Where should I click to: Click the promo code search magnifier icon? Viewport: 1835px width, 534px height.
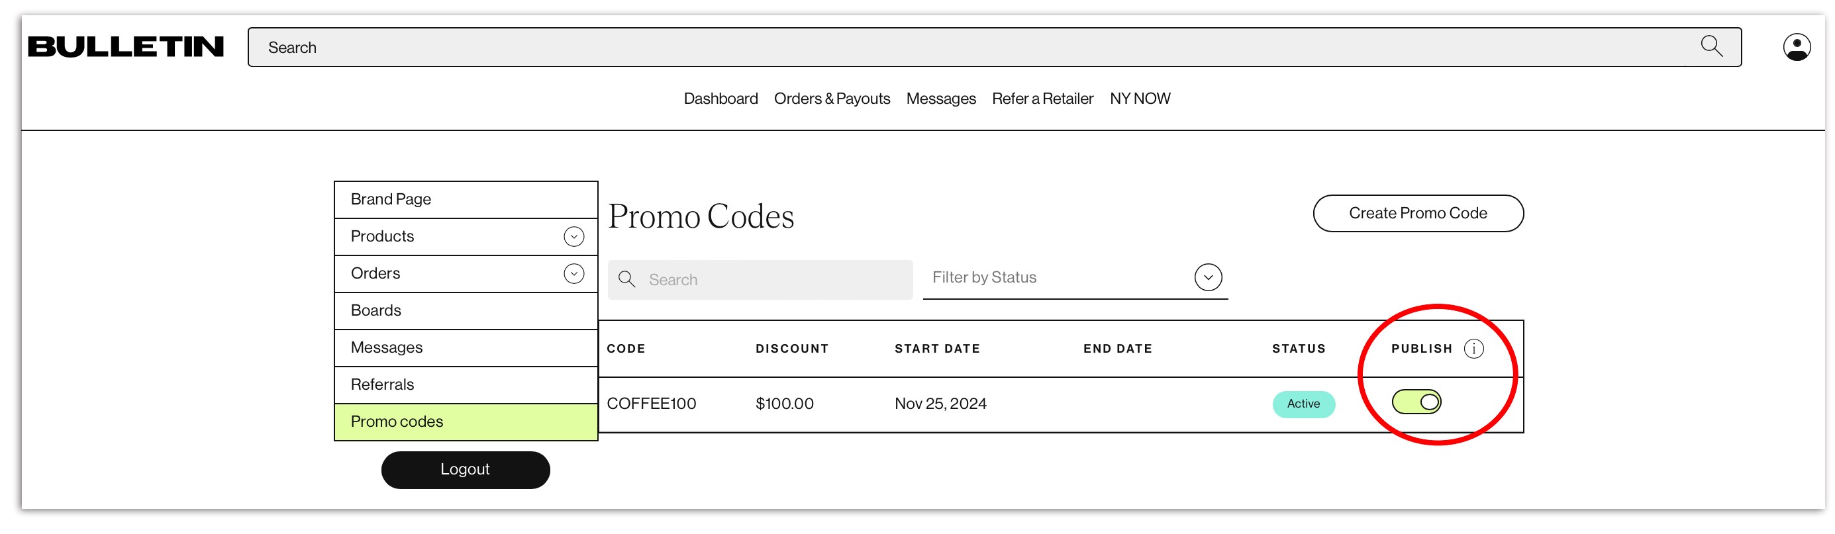627,279
